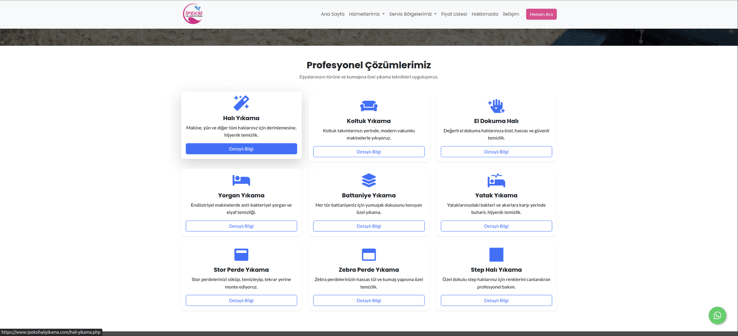Click the Yorgan Yıkama card title

coord(241,195)
